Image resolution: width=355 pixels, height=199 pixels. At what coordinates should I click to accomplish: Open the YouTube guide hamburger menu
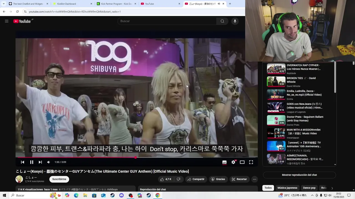[7, 21]
